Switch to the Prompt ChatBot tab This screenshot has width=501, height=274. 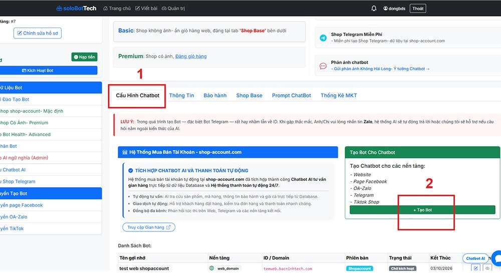coord(292,96)
